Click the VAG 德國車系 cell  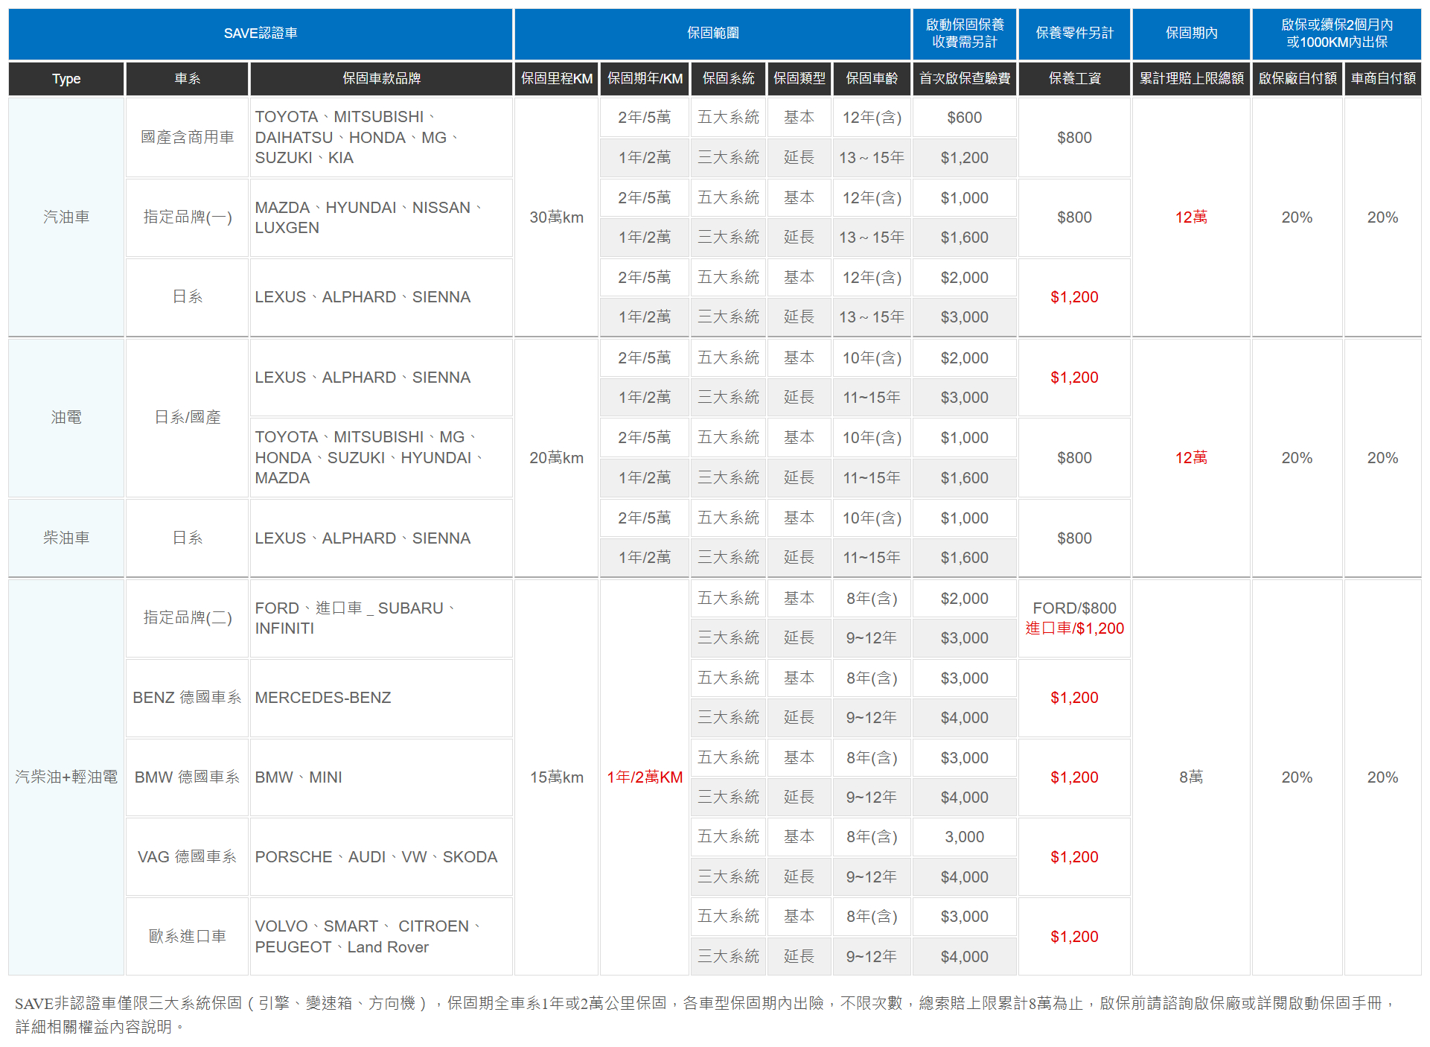click(187, 857)
